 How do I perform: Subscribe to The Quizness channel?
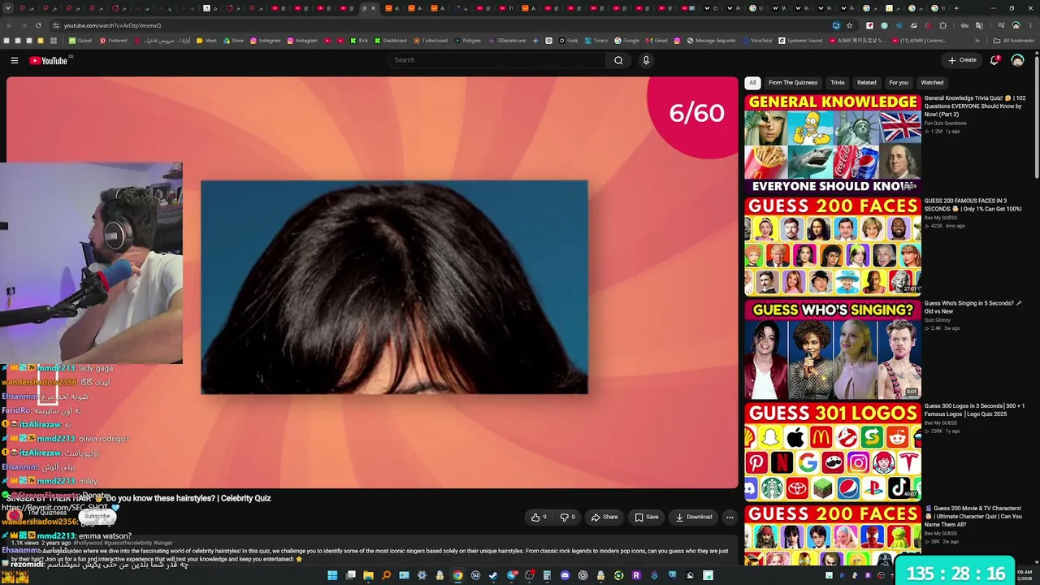click(97, 516)
